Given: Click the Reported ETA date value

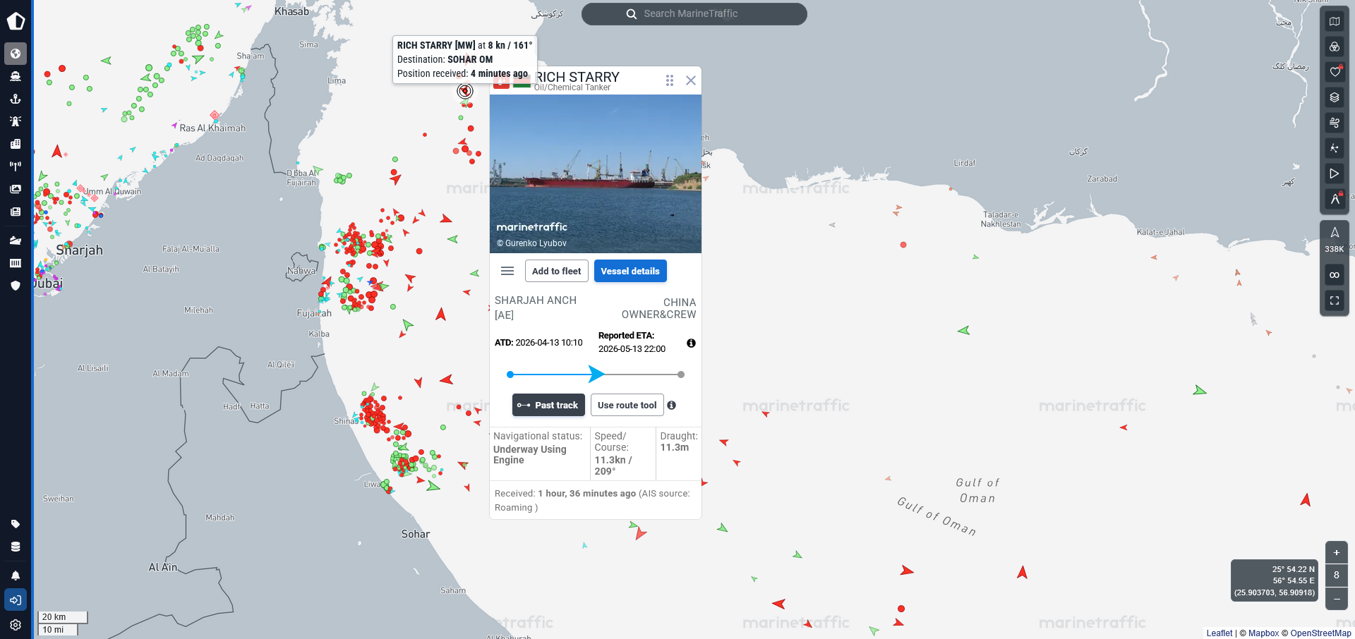Looking at the screenshot, I should click(x=632, y=349).
